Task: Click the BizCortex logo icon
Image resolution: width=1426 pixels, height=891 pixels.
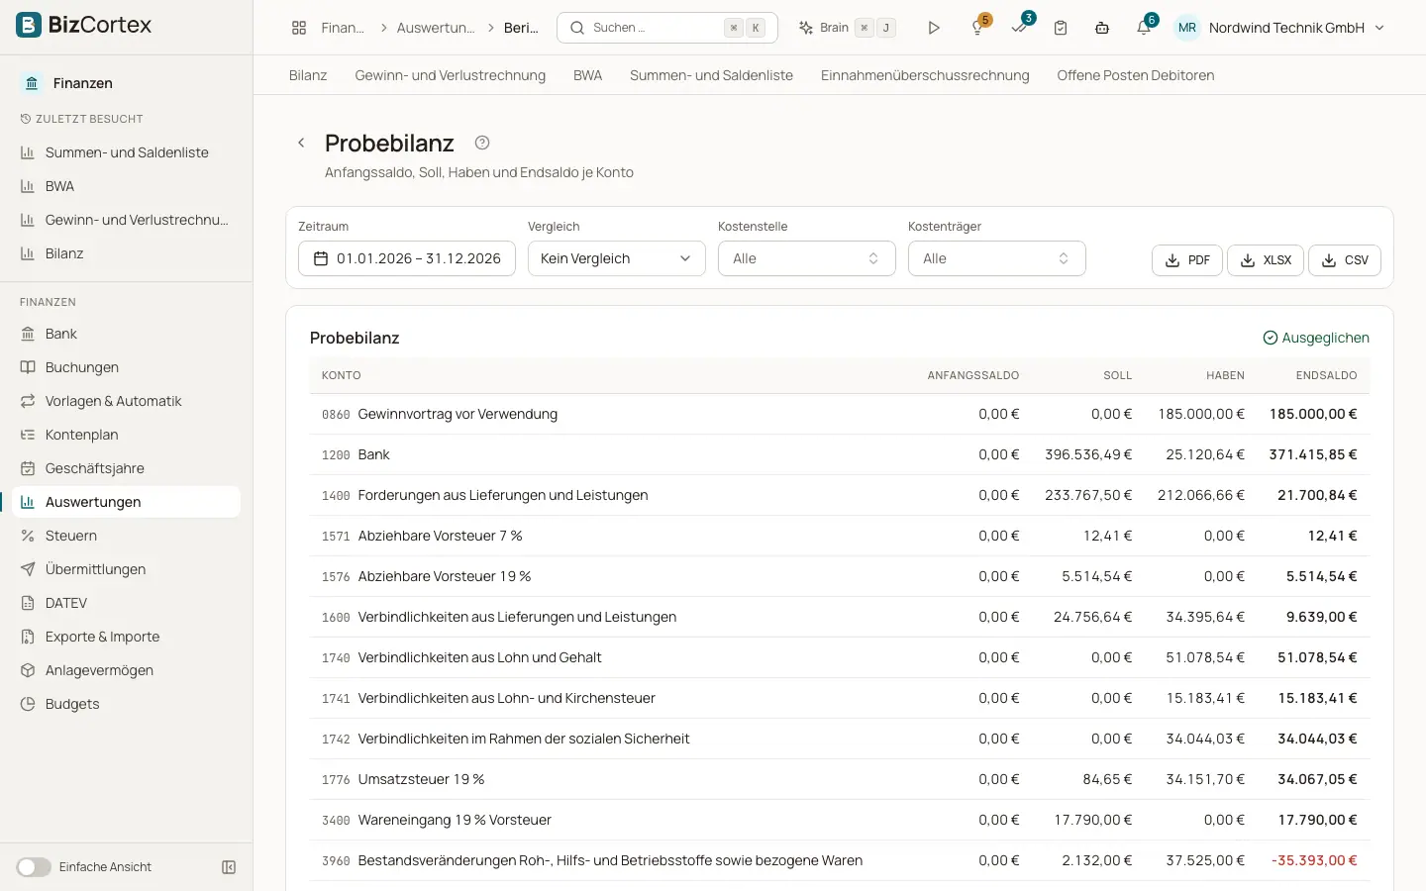Action: [29, 25]
